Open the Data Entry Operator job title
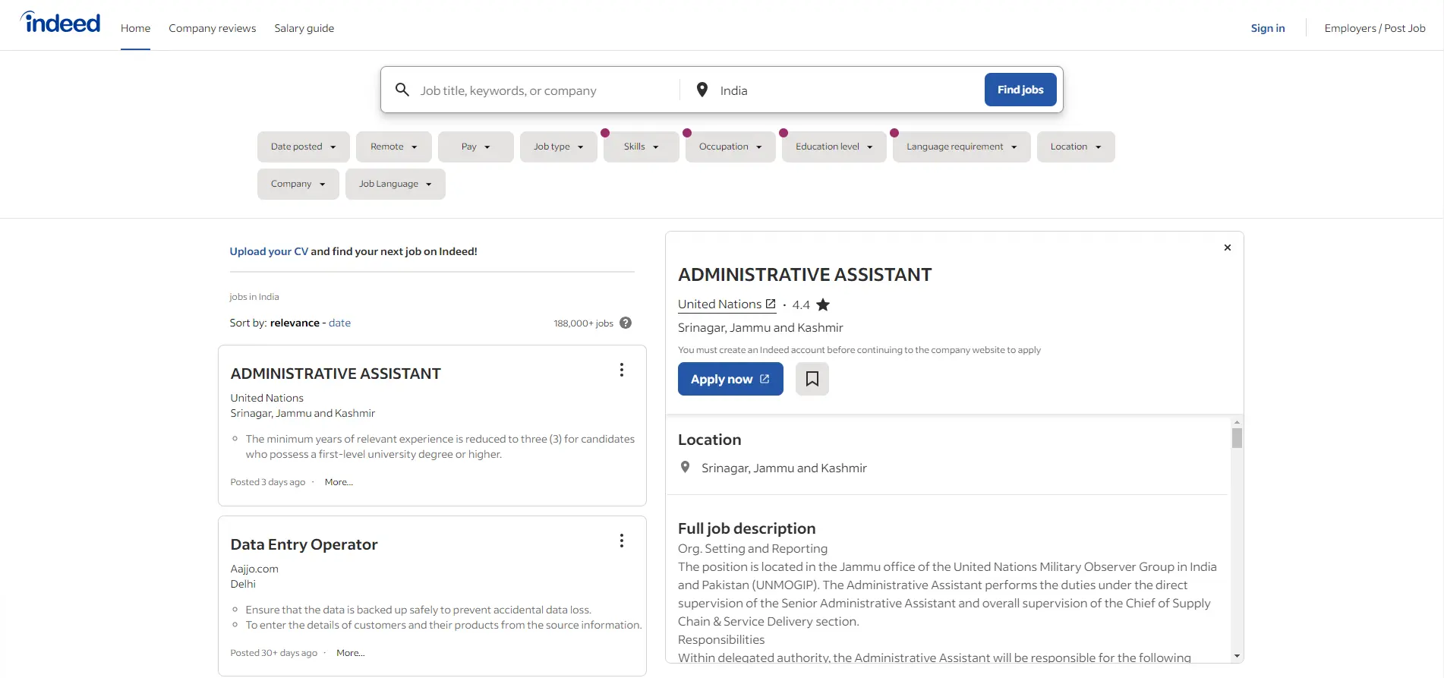This screenshot has height=678, width=1444. pyautogui.click(x=304, y=544)
